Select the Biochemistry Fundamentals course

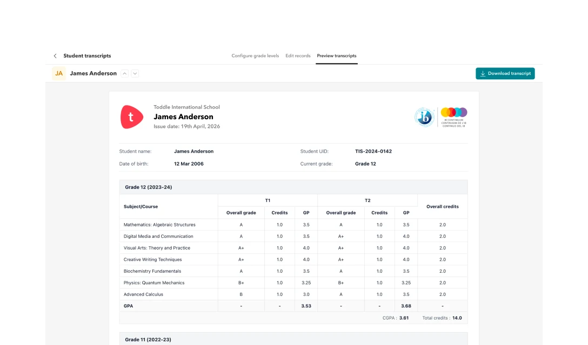coord(293,271)
